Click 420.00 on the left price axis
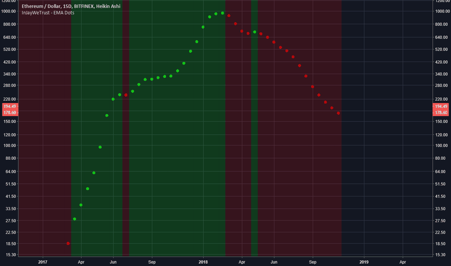The height and width of the screenshot is (266, 451). [x=10, y=62]
